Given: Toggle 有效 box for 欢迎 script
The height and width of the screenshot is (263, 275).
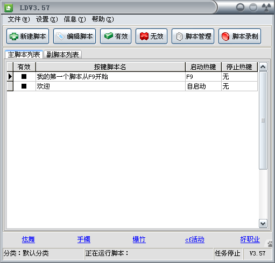Looking at the screenshot, I should point(24,86).
